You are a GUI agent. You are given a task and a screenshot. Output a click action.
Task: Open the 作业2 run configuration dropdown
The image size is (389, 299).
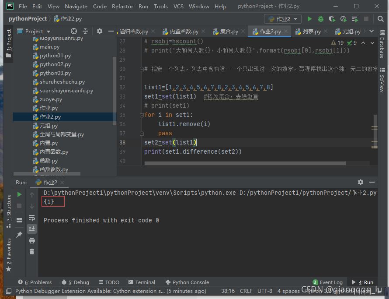tap(282, 19)
